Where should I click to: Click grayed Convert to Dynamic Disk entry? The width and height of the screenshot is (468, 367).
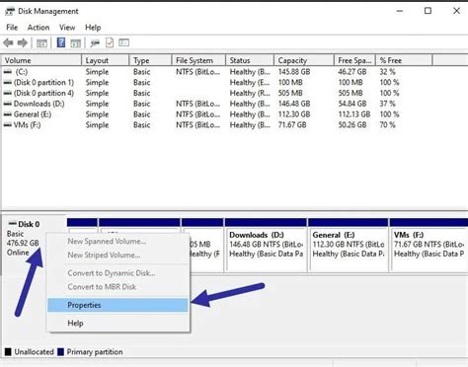[x=117, y=273]
